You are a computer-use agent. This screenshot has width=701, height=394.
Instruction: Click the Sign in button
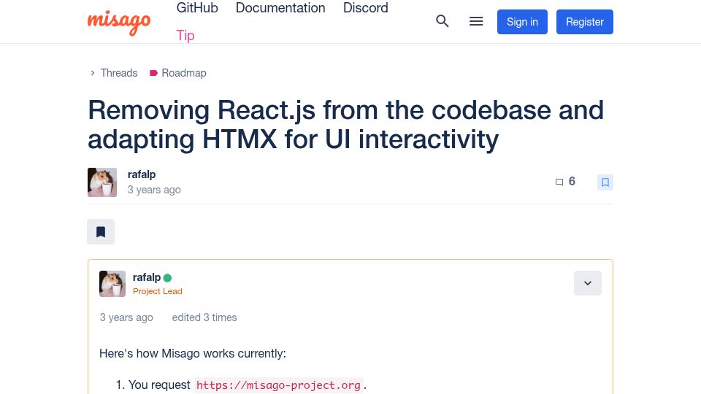(x=522, y=22)
